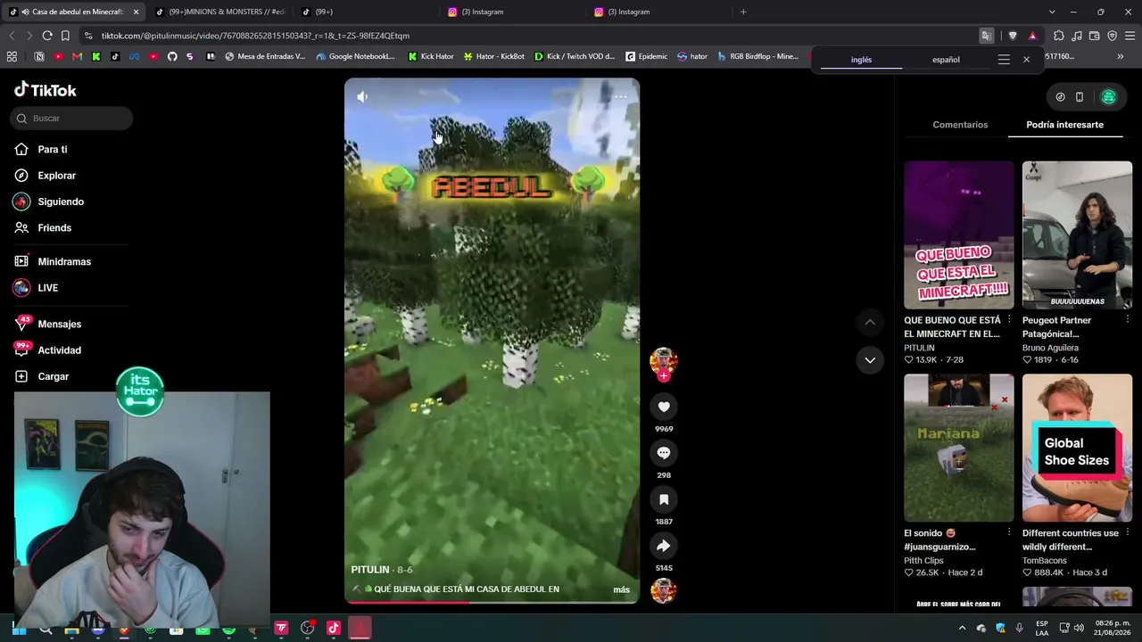Follow the creator via the avatar plus
Image resolution: width=1142 pixels, height=642 pixels.
[x=663, y=376]
